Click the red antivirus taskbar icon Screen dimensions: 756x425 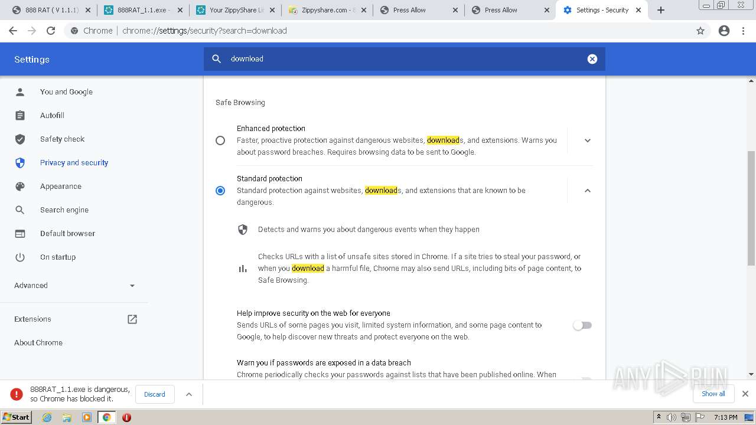126,417
